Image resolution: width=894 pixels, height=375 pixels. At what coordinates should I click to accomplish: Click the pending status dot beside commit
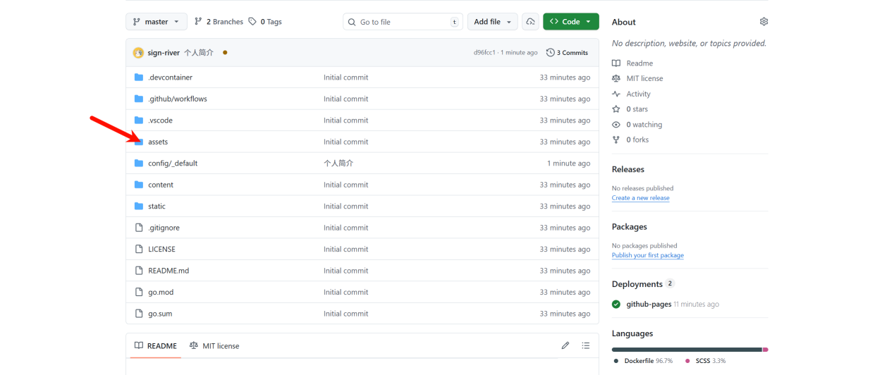[x=225, y=52]
